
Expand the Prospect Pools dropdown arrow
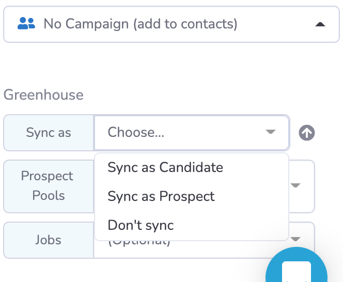(x=295, y=185)
